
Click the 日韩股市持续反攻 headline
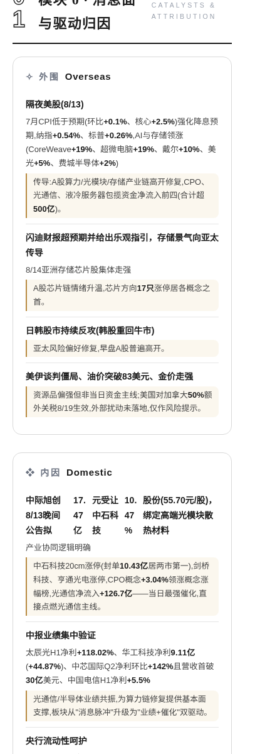point(90,331)
